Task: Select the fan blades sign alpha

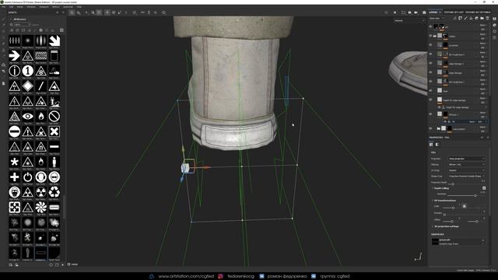Action: 41,208
